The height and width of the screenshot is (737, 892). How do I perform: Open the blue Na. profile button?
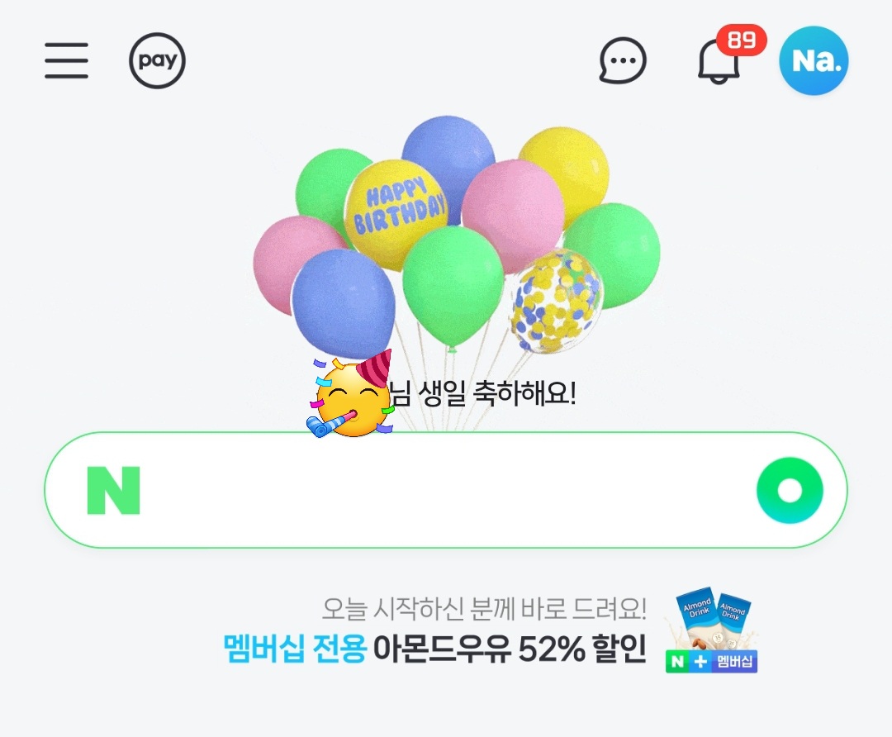point(814,60)
